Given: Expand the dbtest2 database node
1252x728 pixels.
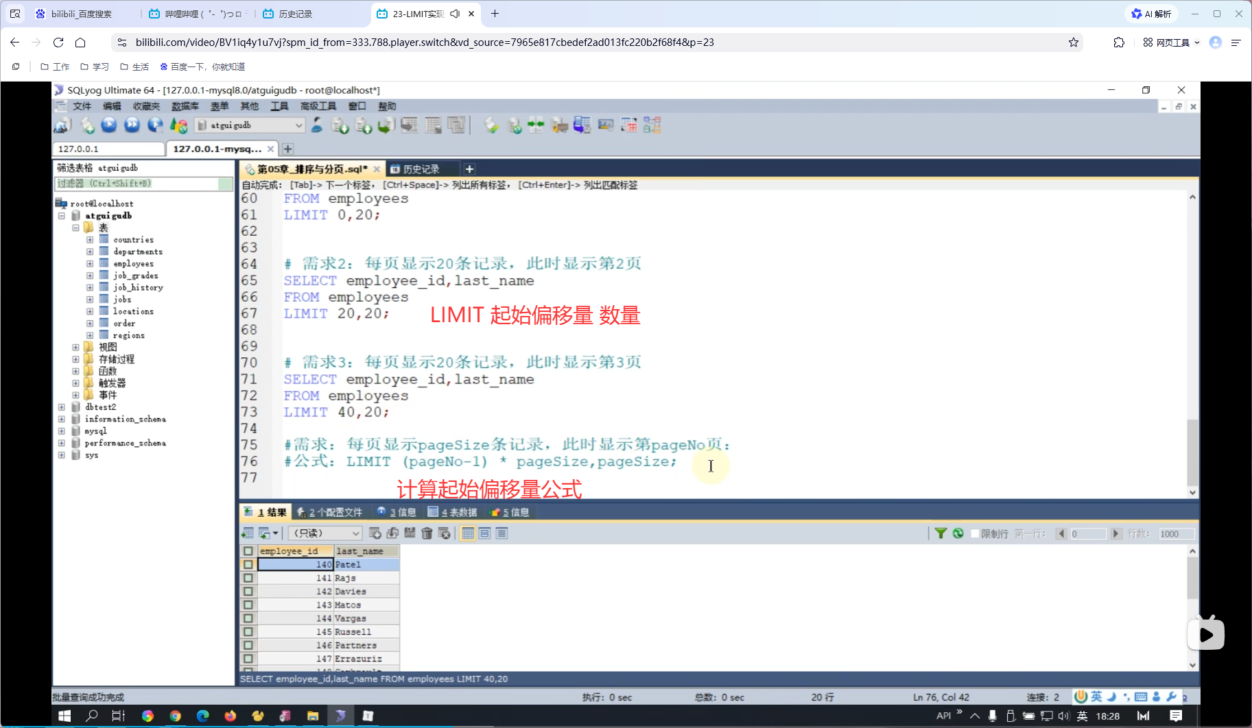Looking at the screenshot, I should 62,407.
